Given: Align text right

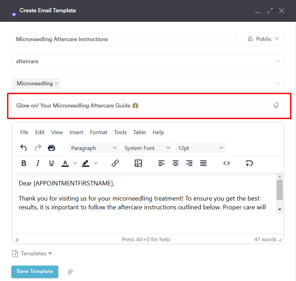Looking at the screenshot, I should tap(189, 163).
